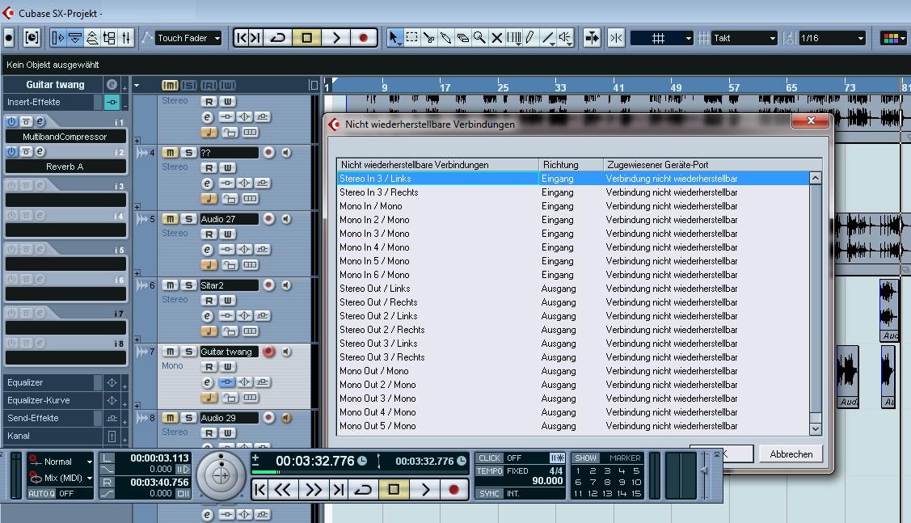Solo the Audio 27 track
The width and height of the screenshot is (911, 523).
click(x=188, y=219)
